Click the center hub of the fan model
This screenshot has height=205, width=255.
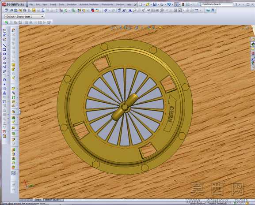[125, 107]
